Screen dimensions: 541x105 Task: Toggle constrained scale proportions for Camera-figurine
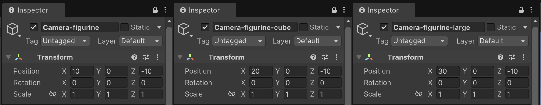click(x=53, y=94)
